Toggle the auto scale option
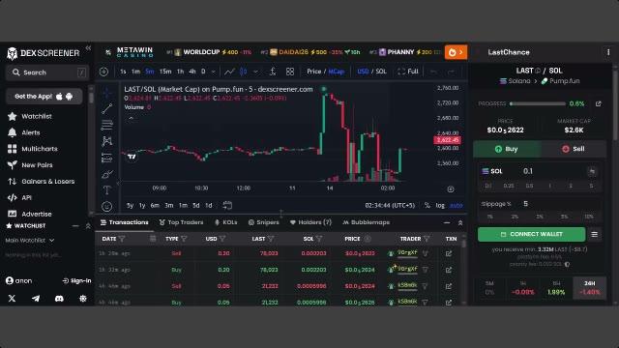This screenshot has width=619, height=348. (x=456, y=206)
